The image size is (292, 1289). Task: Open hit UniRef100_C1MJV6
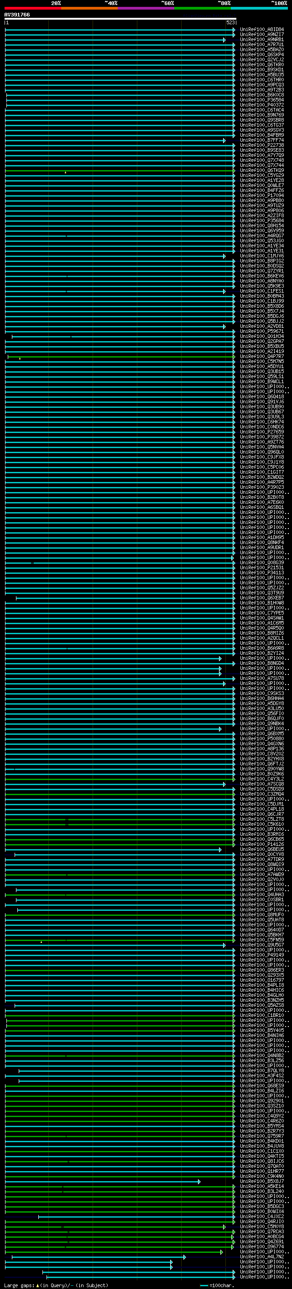pyautogui.click(x=261, y=256)
